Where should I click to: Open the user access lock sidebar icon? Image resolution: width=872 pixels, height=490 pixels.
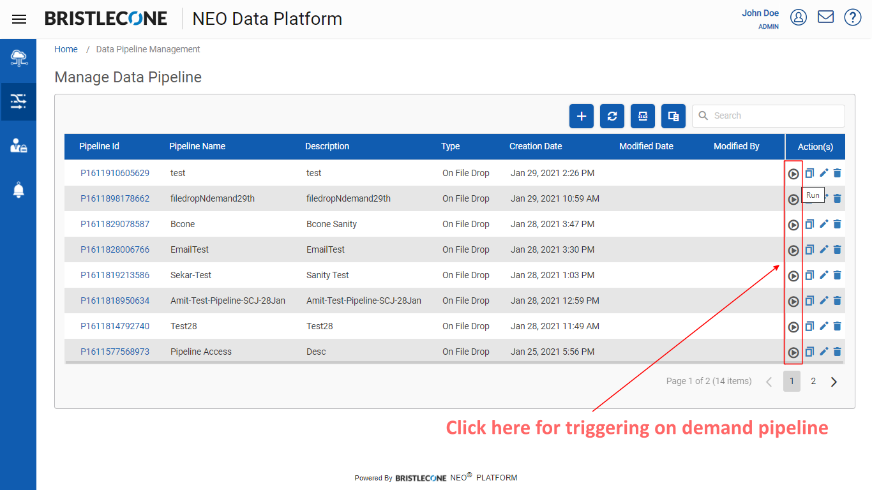(19, 145)
